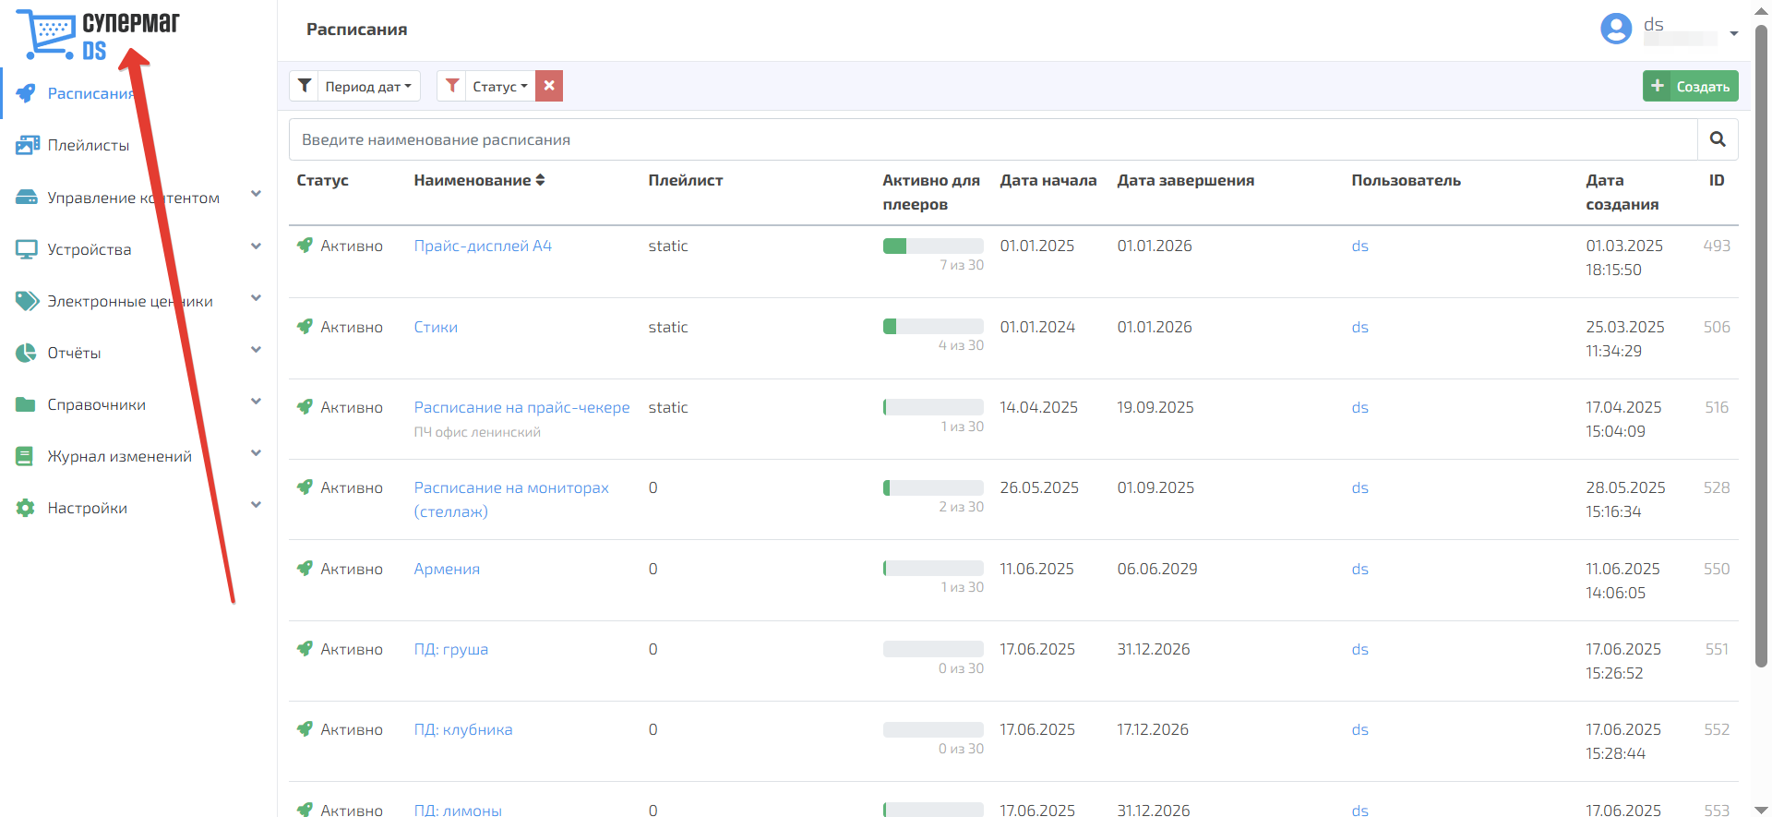Click the magnifier search button
Viewport: 1772px width, 817px height.
[x=1718, y=139]
